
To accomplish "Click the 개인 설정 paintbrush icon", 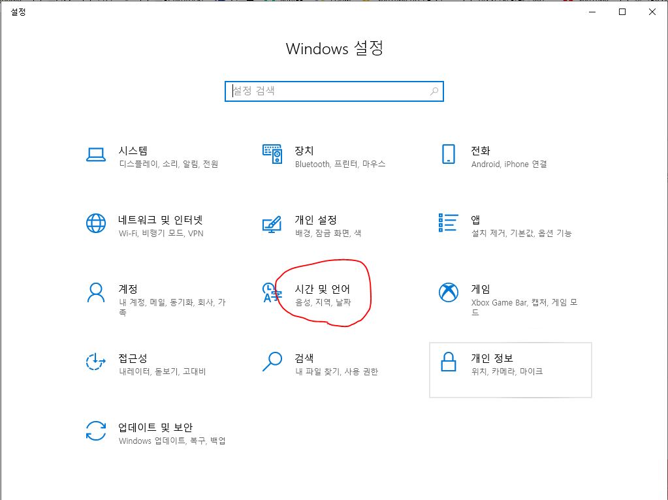I will (x=272, y=224).
